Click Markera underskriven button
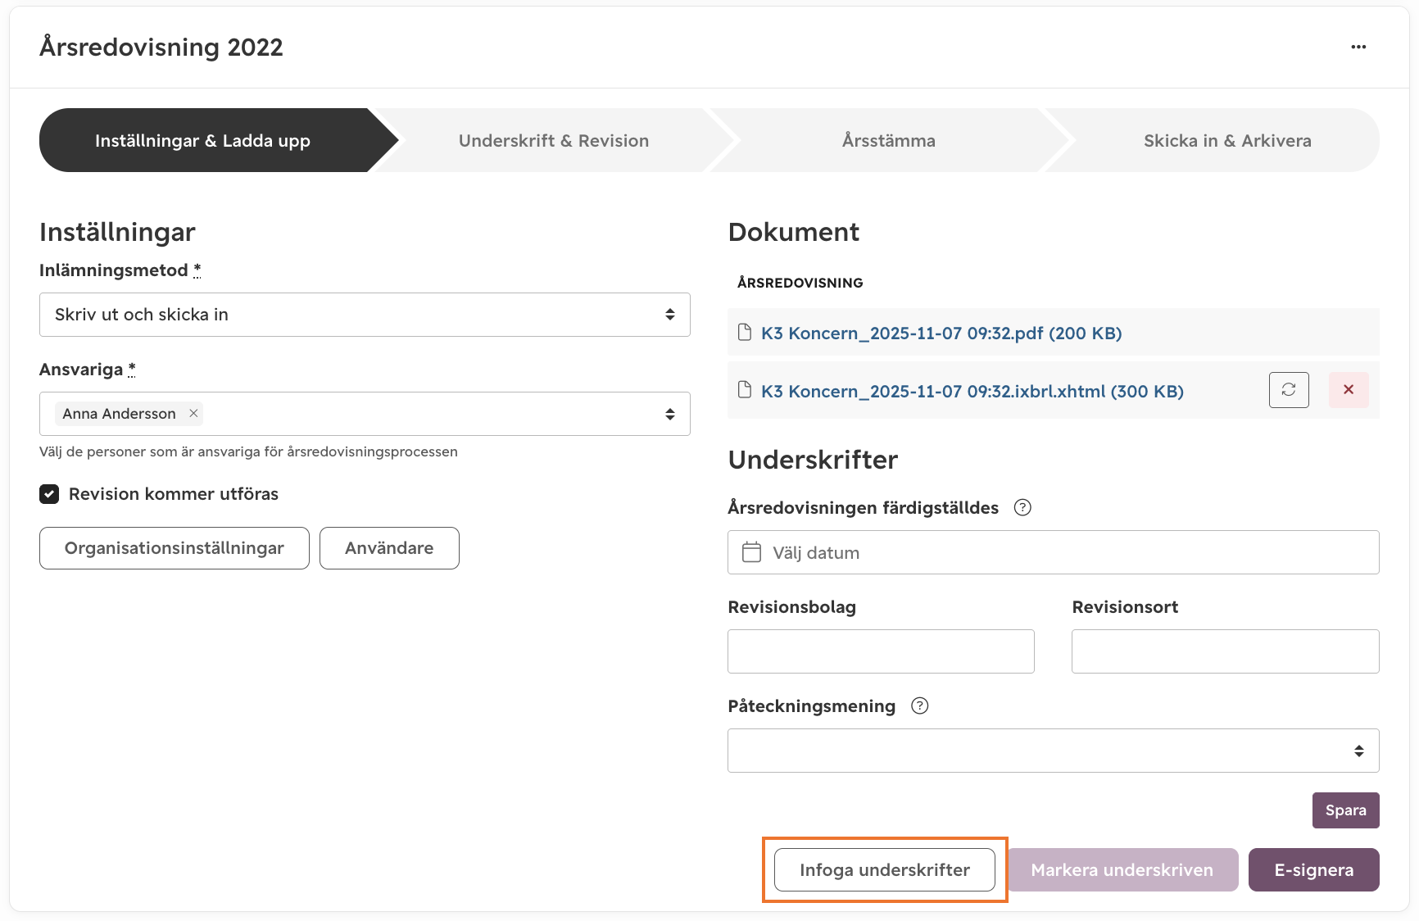Image resolution: width=1419 pixels, height=921 pixels. click(1122, 869)
